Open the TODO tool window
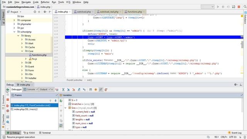The image size is (247, 139). point(29,133)
